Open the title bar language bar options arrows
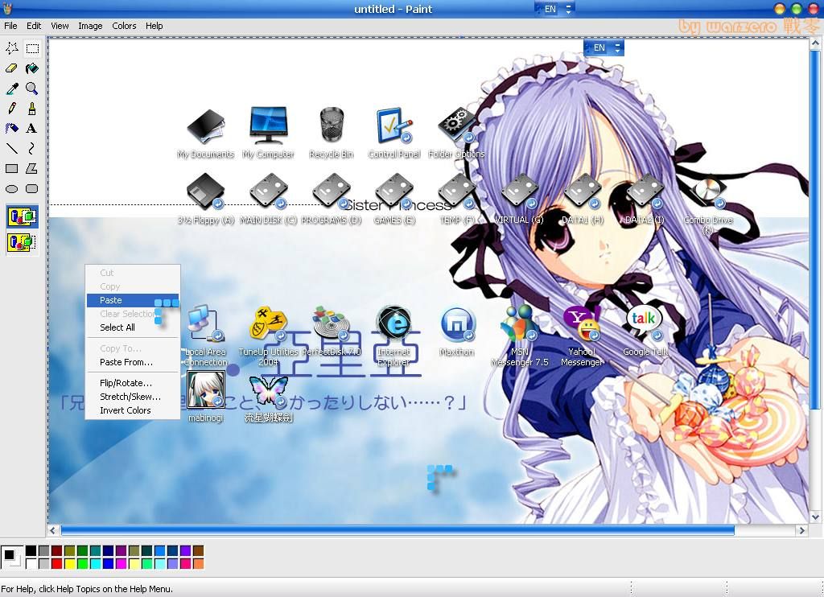824x597 pixels. tap(568, 9)
